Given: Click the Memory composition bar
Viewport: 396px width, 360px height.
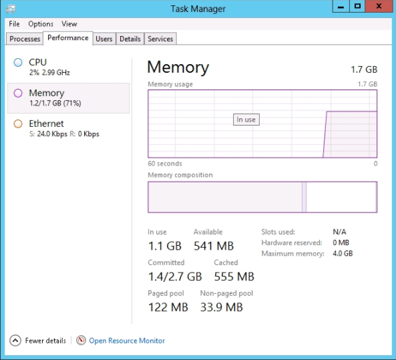Looking at the screenshot, I should (262, 197).
